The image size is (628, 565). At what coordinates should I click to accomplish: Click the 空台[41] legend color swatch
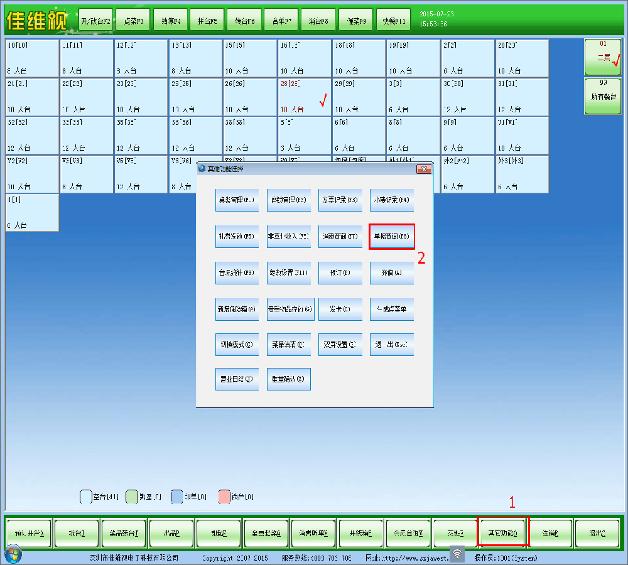pyautogui.click(x=86, y=497)
